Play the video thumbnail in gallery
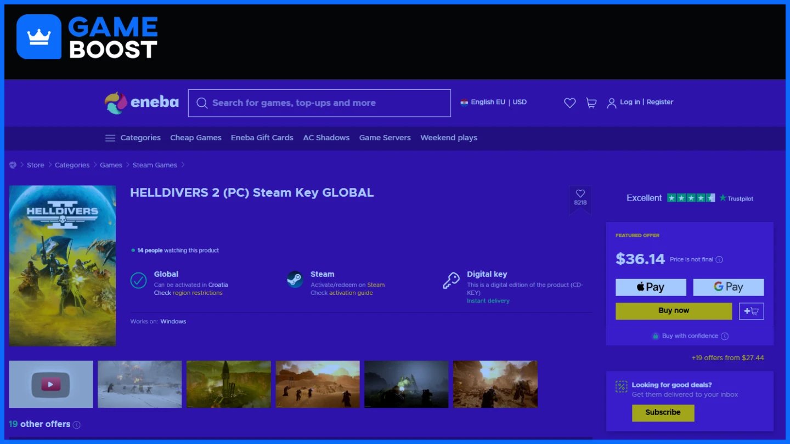 [x=51, y=384]
